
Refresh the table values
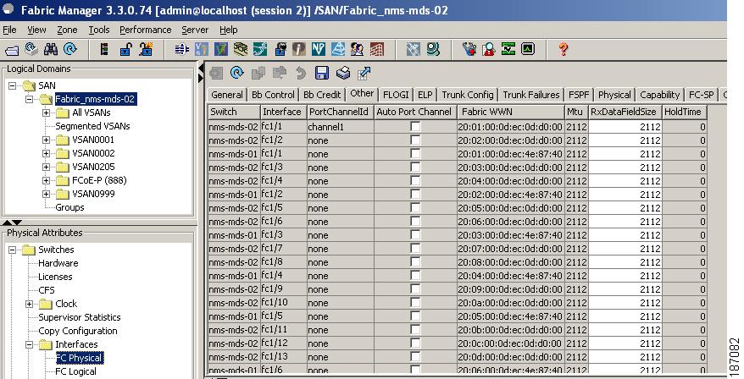click(236, 73)
